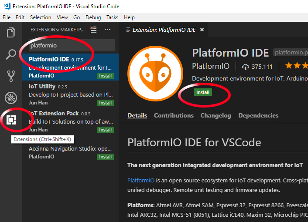Open the Help menu
The image size is (308, 222).
[x=129, y=17]
